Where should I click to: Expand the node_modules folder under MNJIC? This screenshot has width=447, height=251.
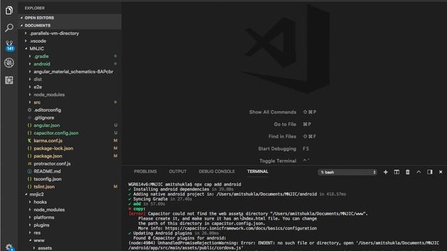70,95
